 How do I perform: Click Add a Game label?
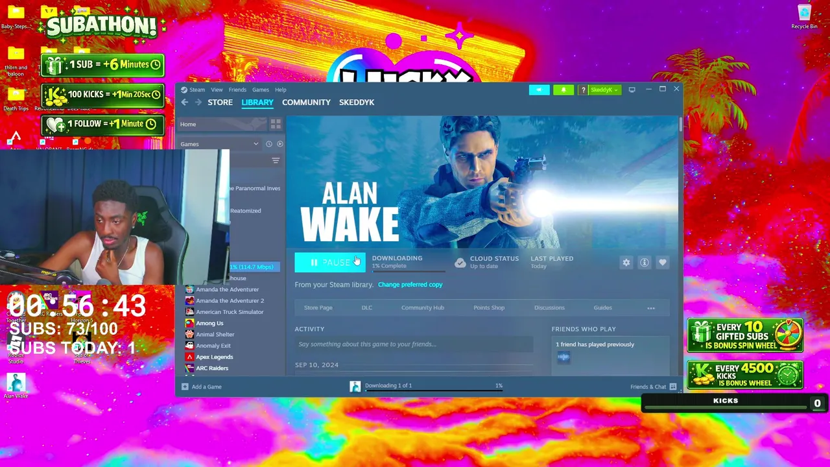pos(207,387)
